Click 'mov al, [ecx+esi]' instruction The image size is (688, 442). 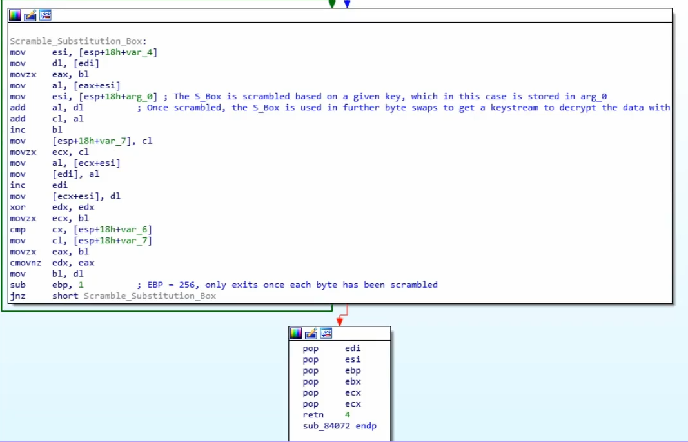tap(65, 163)
